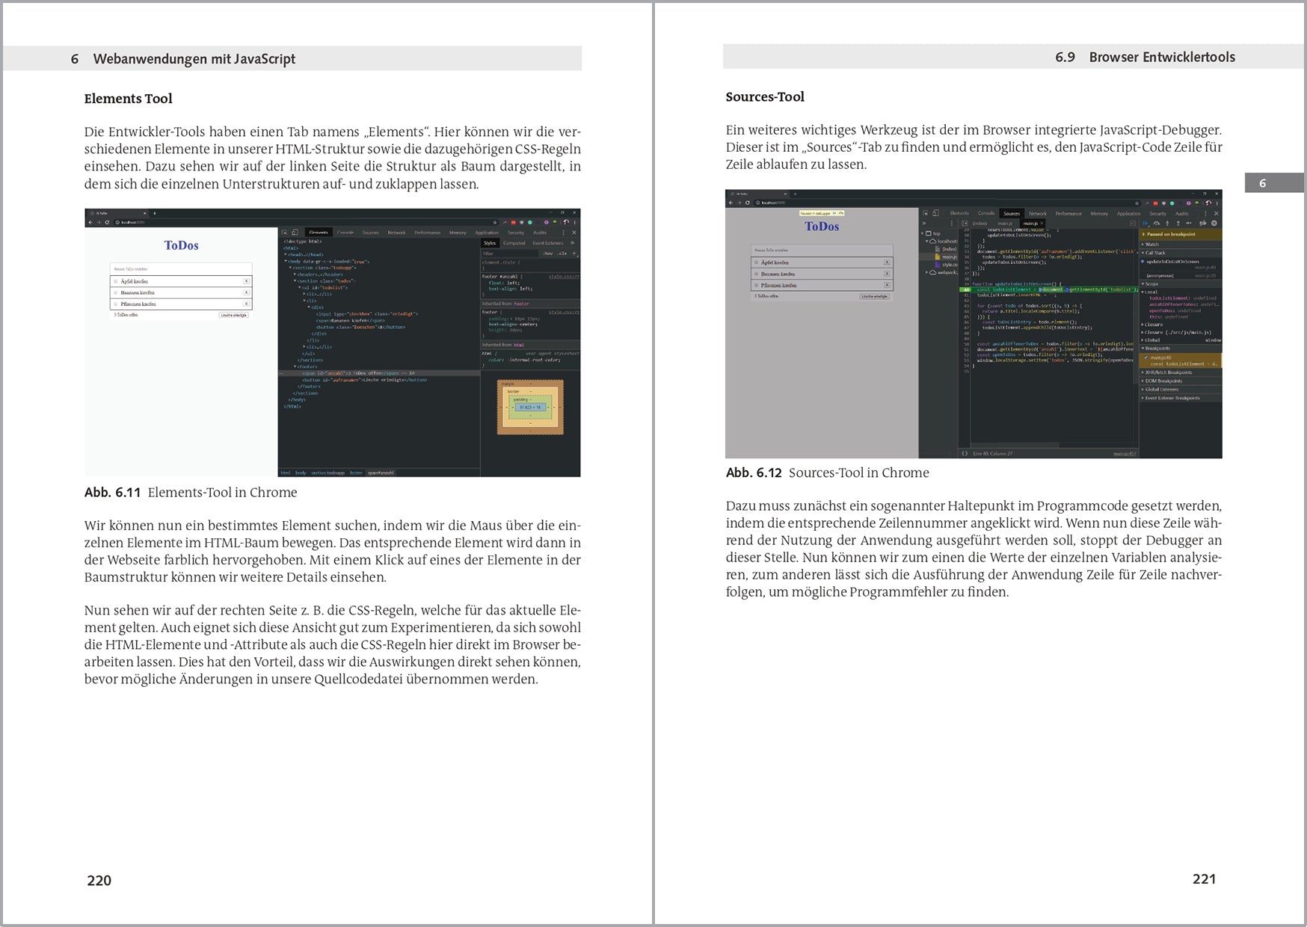Viewport: 1307px width, 927px height.
Task: Click the Lösche erledigte button
Action: pos(233,315)
